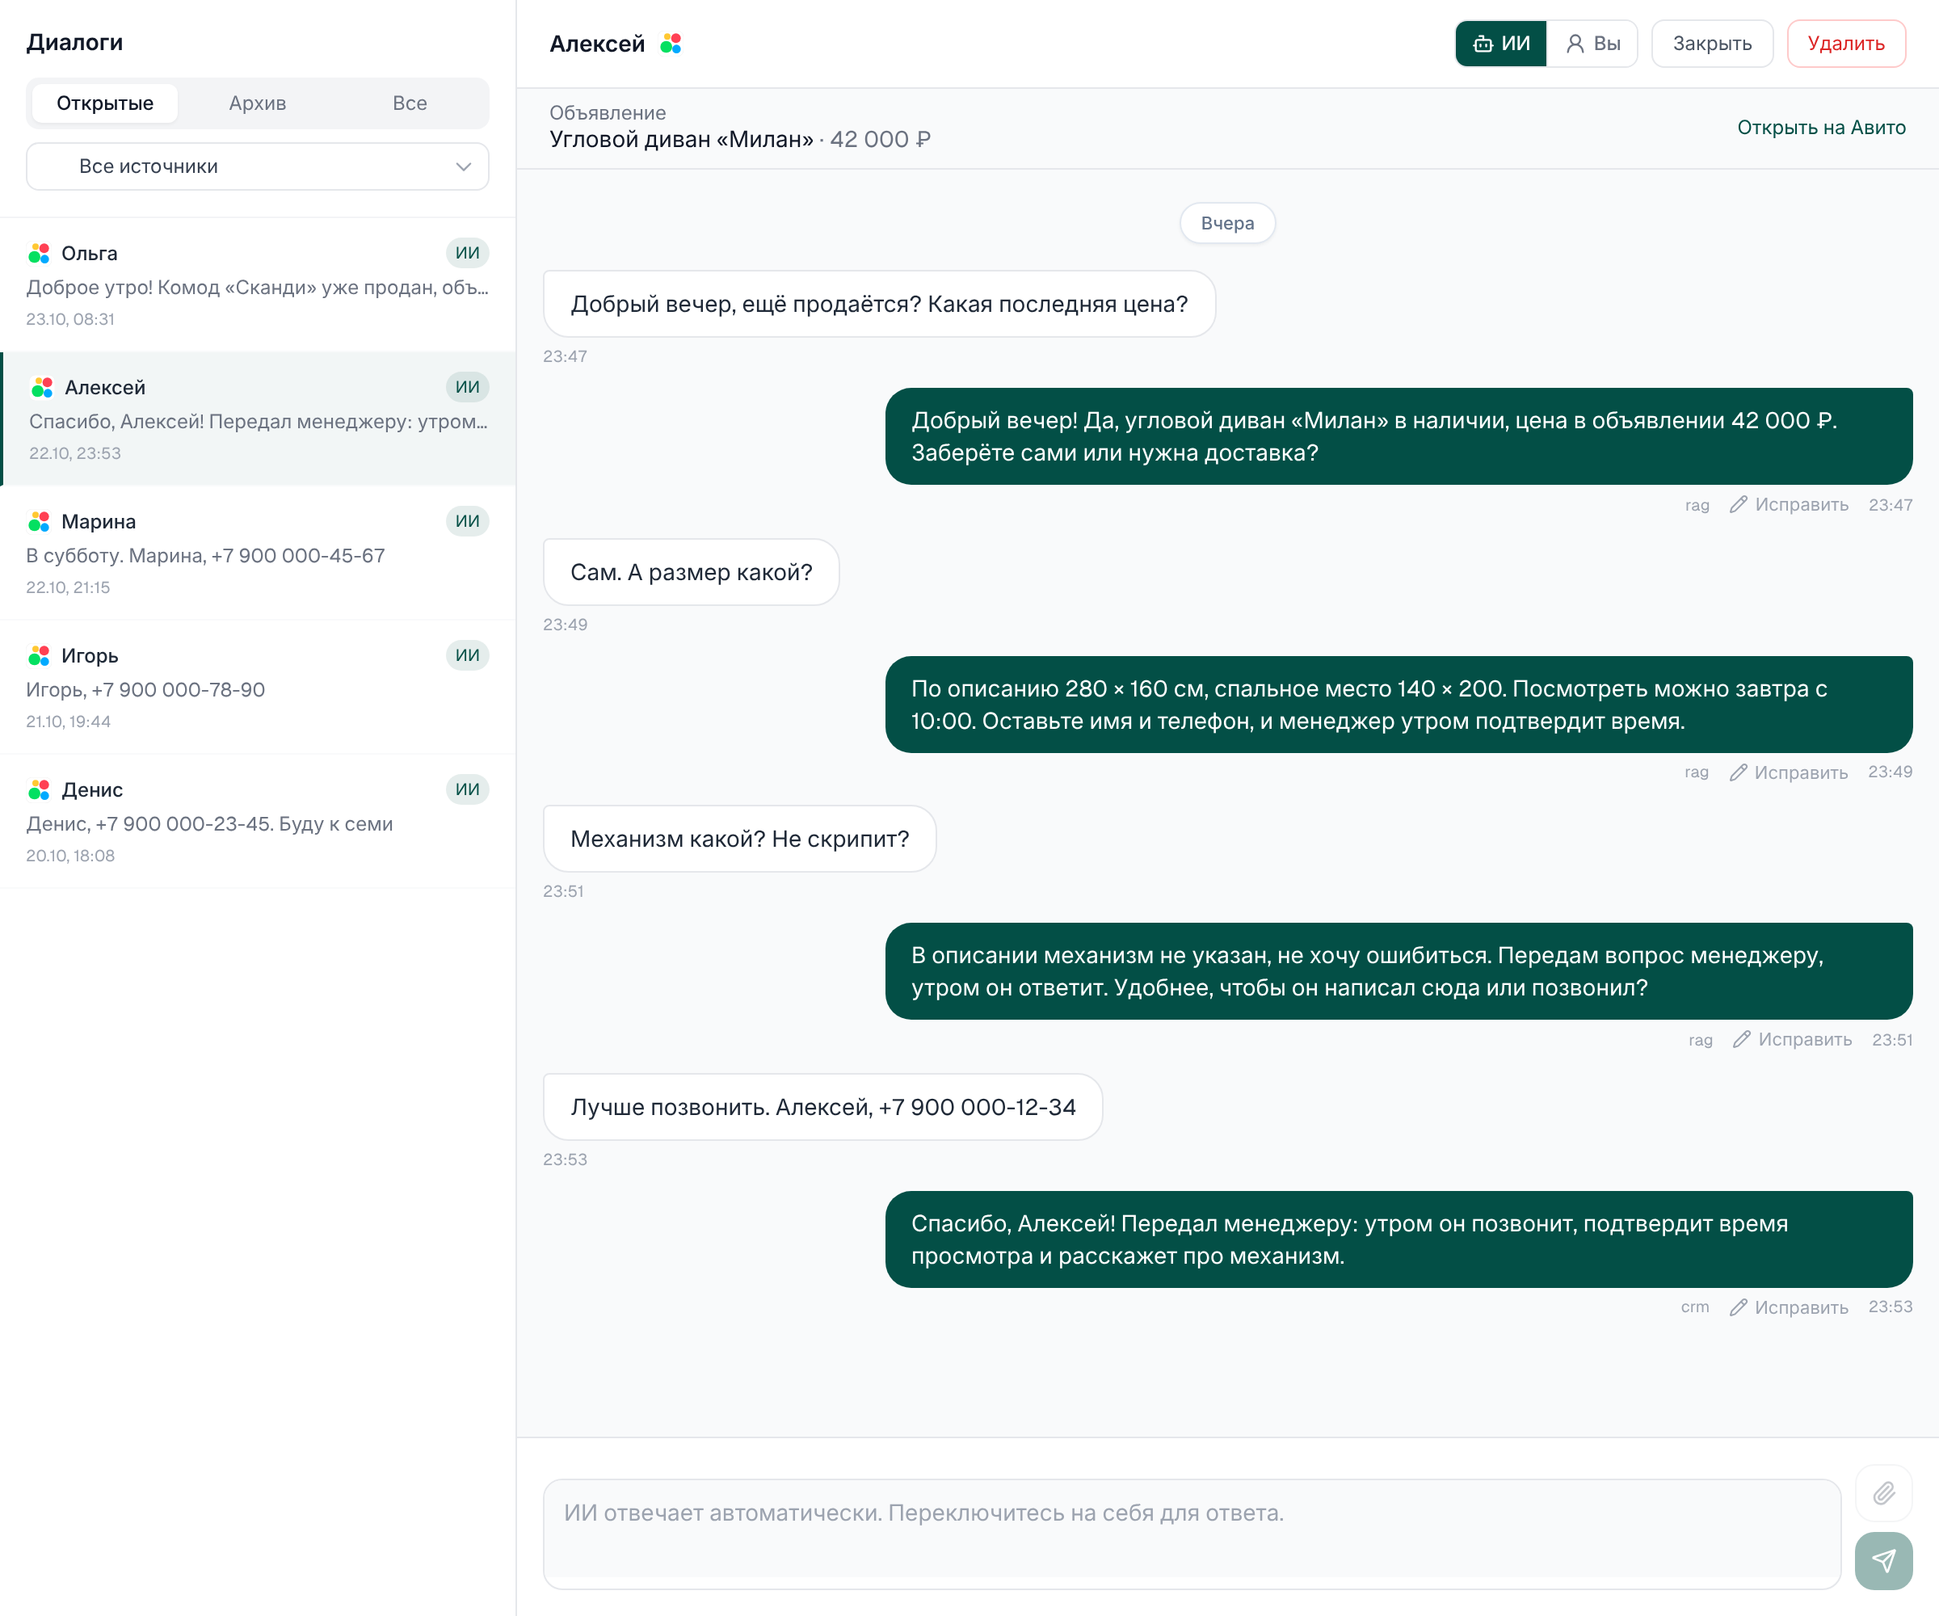The height and width of the screenshot is (1616, 1939).
Task: Open the Все источники dropdown
Action: click(x=258, y=166)
